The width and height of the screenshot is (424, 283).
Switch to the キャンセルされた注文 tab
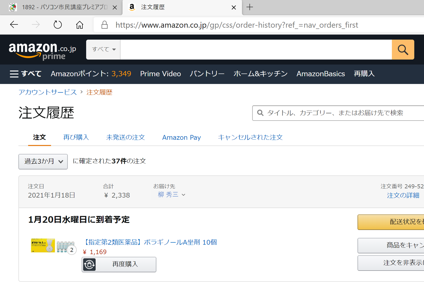pyautogui.click(x=250, y=137)
